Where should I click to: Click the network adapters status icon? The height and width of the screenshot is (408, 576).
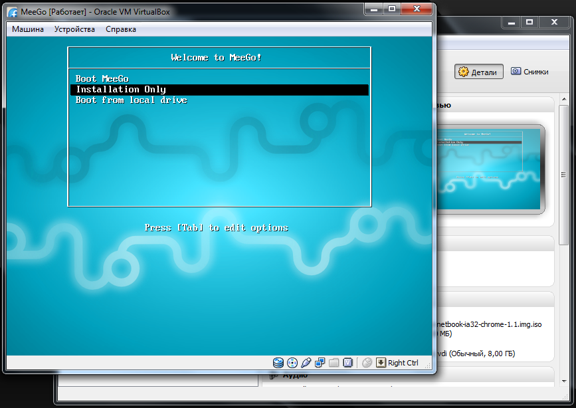point(320,363)
